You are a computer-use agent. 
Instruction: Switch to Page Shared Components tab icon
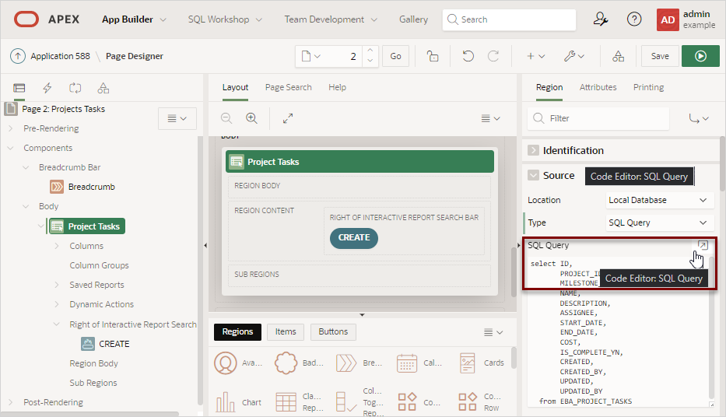(103, 88)
